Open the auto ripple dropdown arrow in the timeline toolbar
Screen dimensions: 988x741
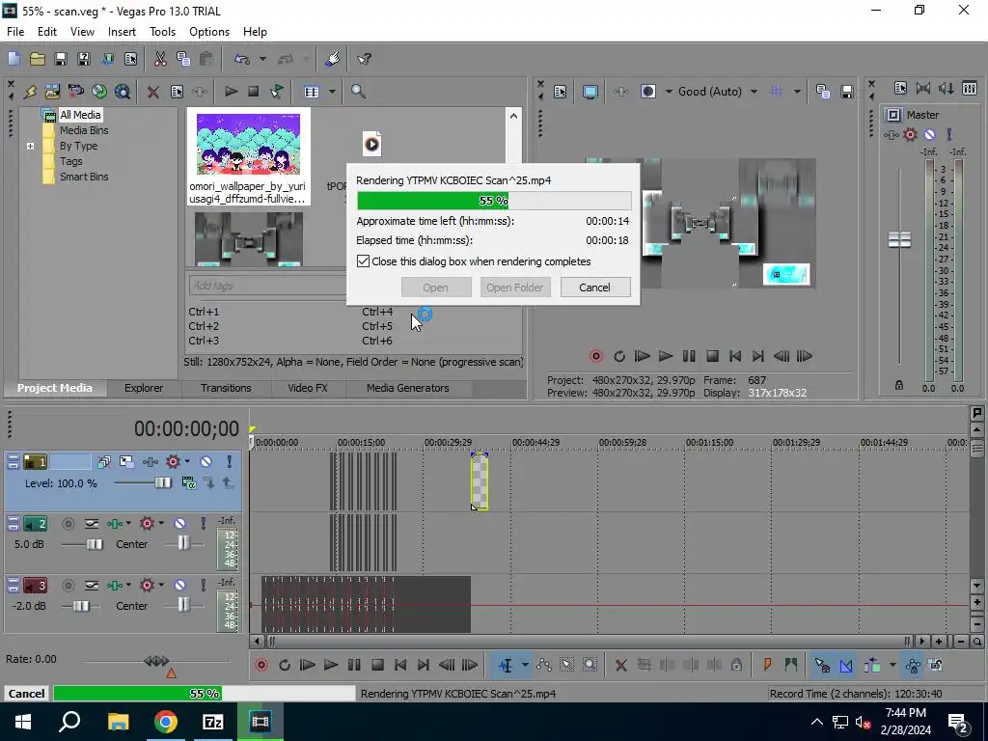coord(892,665)
